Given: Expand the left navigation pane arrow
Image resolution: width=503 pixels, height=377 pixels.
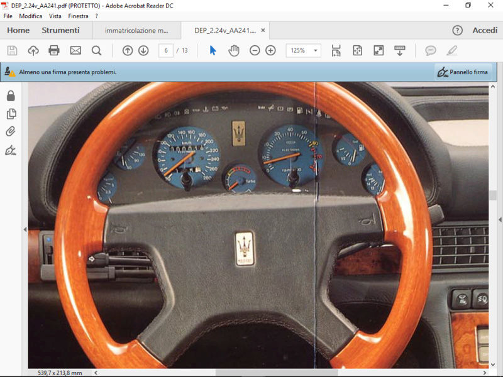Looking at the screenshot, I should tap(25, 229).
